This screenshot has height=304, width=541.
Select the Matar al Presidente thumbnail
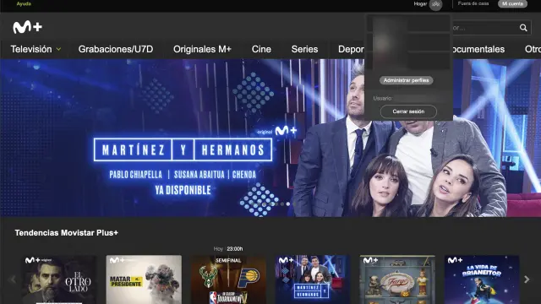[144, 280]
